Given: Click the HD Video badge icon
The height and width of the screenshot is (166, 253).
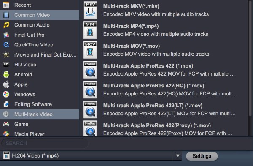Looking at the screenshot, I should click(6, 65).
